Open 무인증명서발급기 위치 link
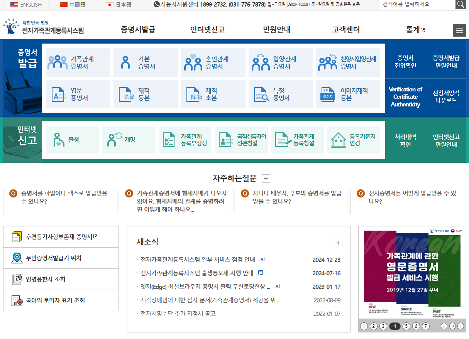This screenshot has width=469, height=339. 61,258
